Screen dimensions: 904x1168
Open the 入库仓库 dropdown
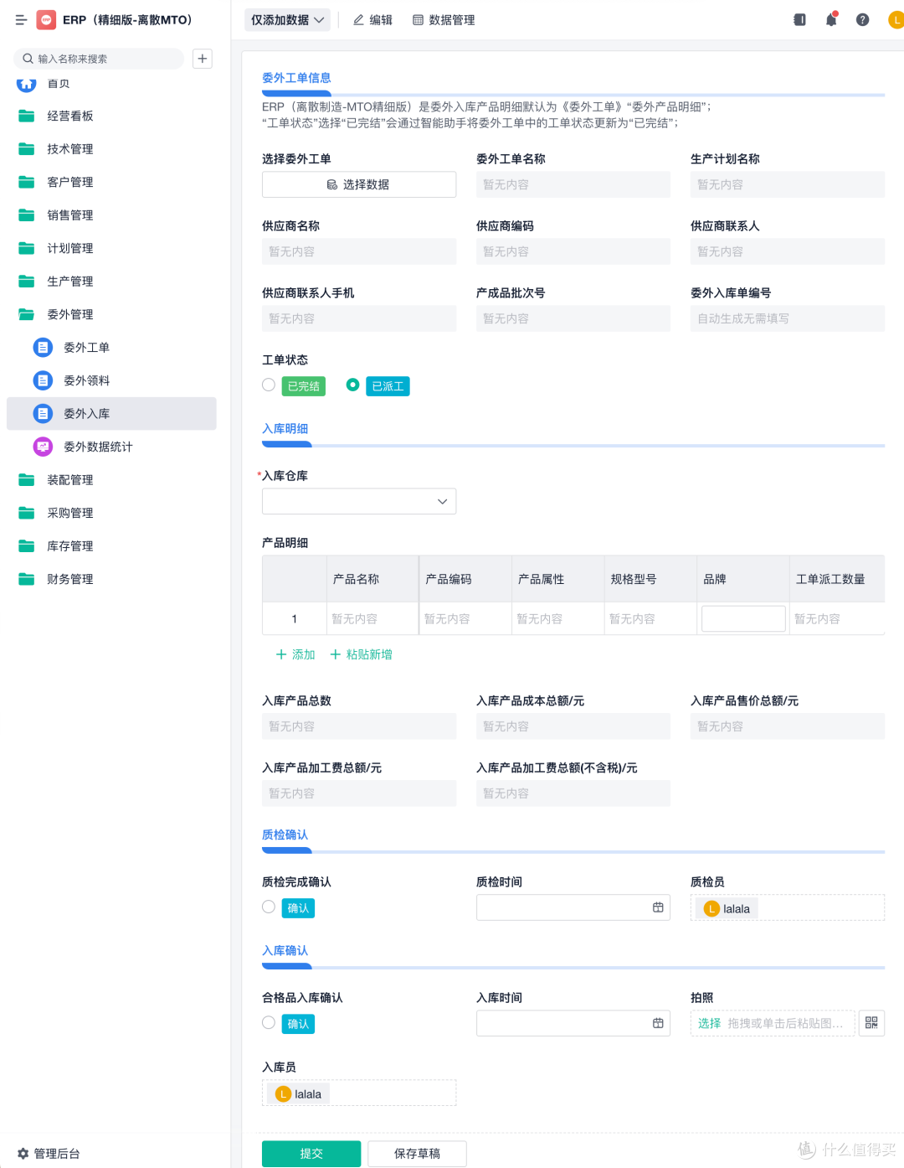pos(359,501)
